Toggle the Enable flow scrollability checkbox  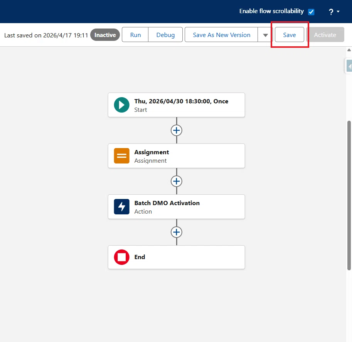pyautogui.click(x=311, y=12)
